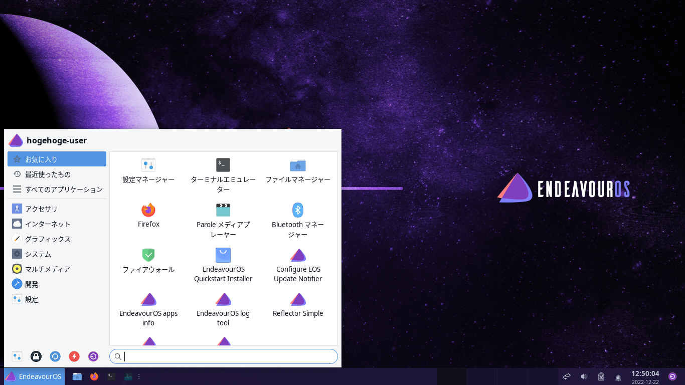This screenshot has width=685, height=385.
Task: Click the blue circular-arrows session button
Action: click(x=55, y=356)
